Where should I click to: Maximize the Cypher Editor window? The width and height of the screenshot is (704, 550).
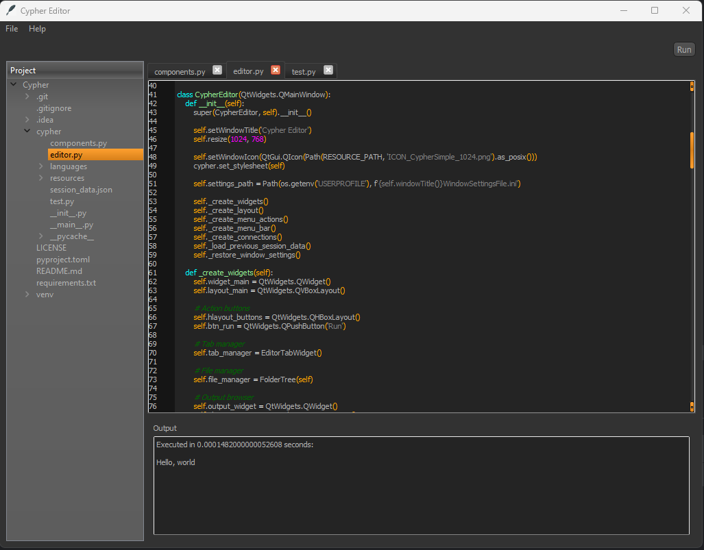click(x=655, y=10)
